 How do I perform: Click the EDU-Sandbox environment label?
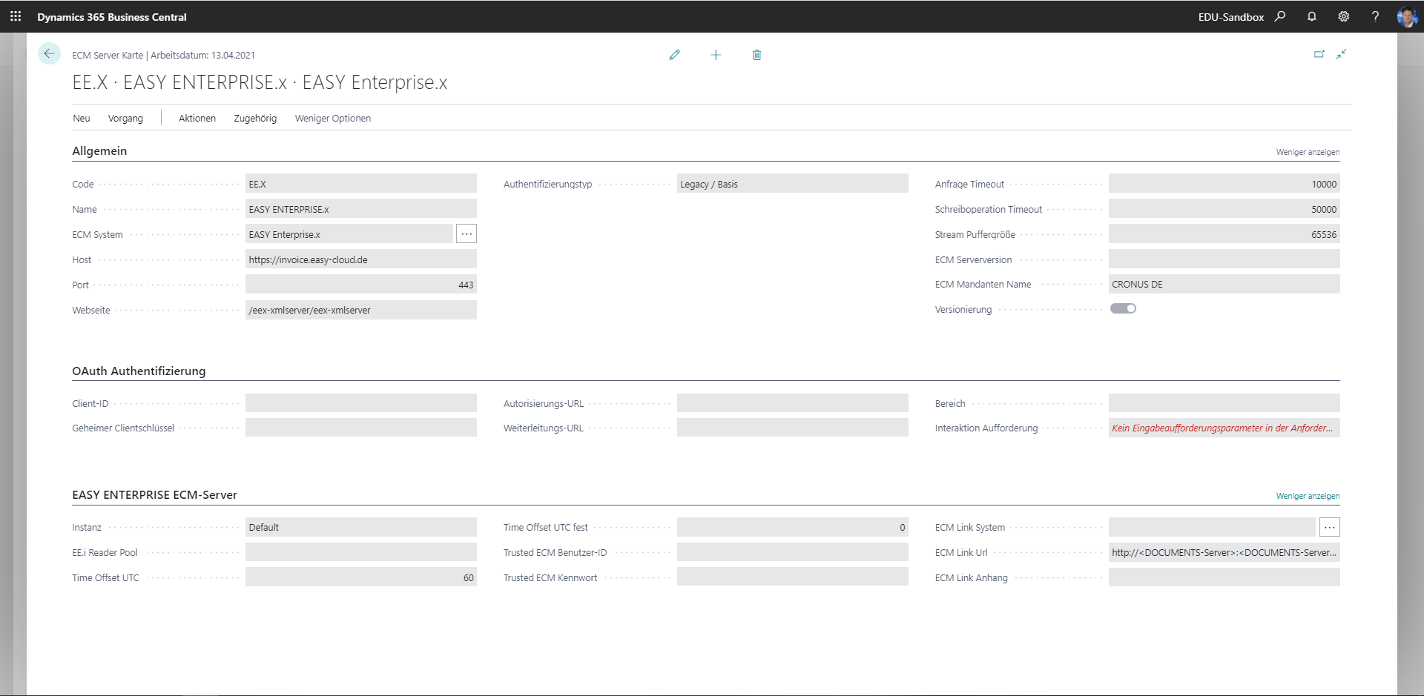1231,16
